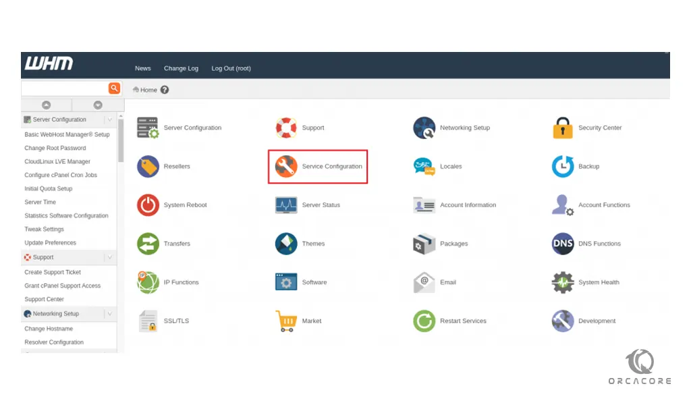Click the Backup clock icon

(x=562, y=166)
